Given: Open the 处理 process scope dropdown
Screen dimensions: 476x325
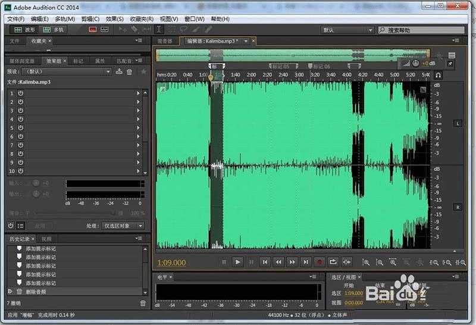Looking at the screenshot, I should pos(123,226).
